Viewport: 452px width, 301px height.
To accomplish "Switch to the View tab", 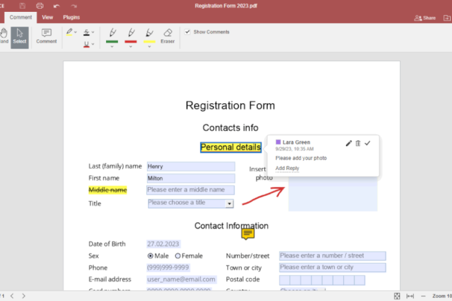I will pyautogui.click(x=47, y=17).
